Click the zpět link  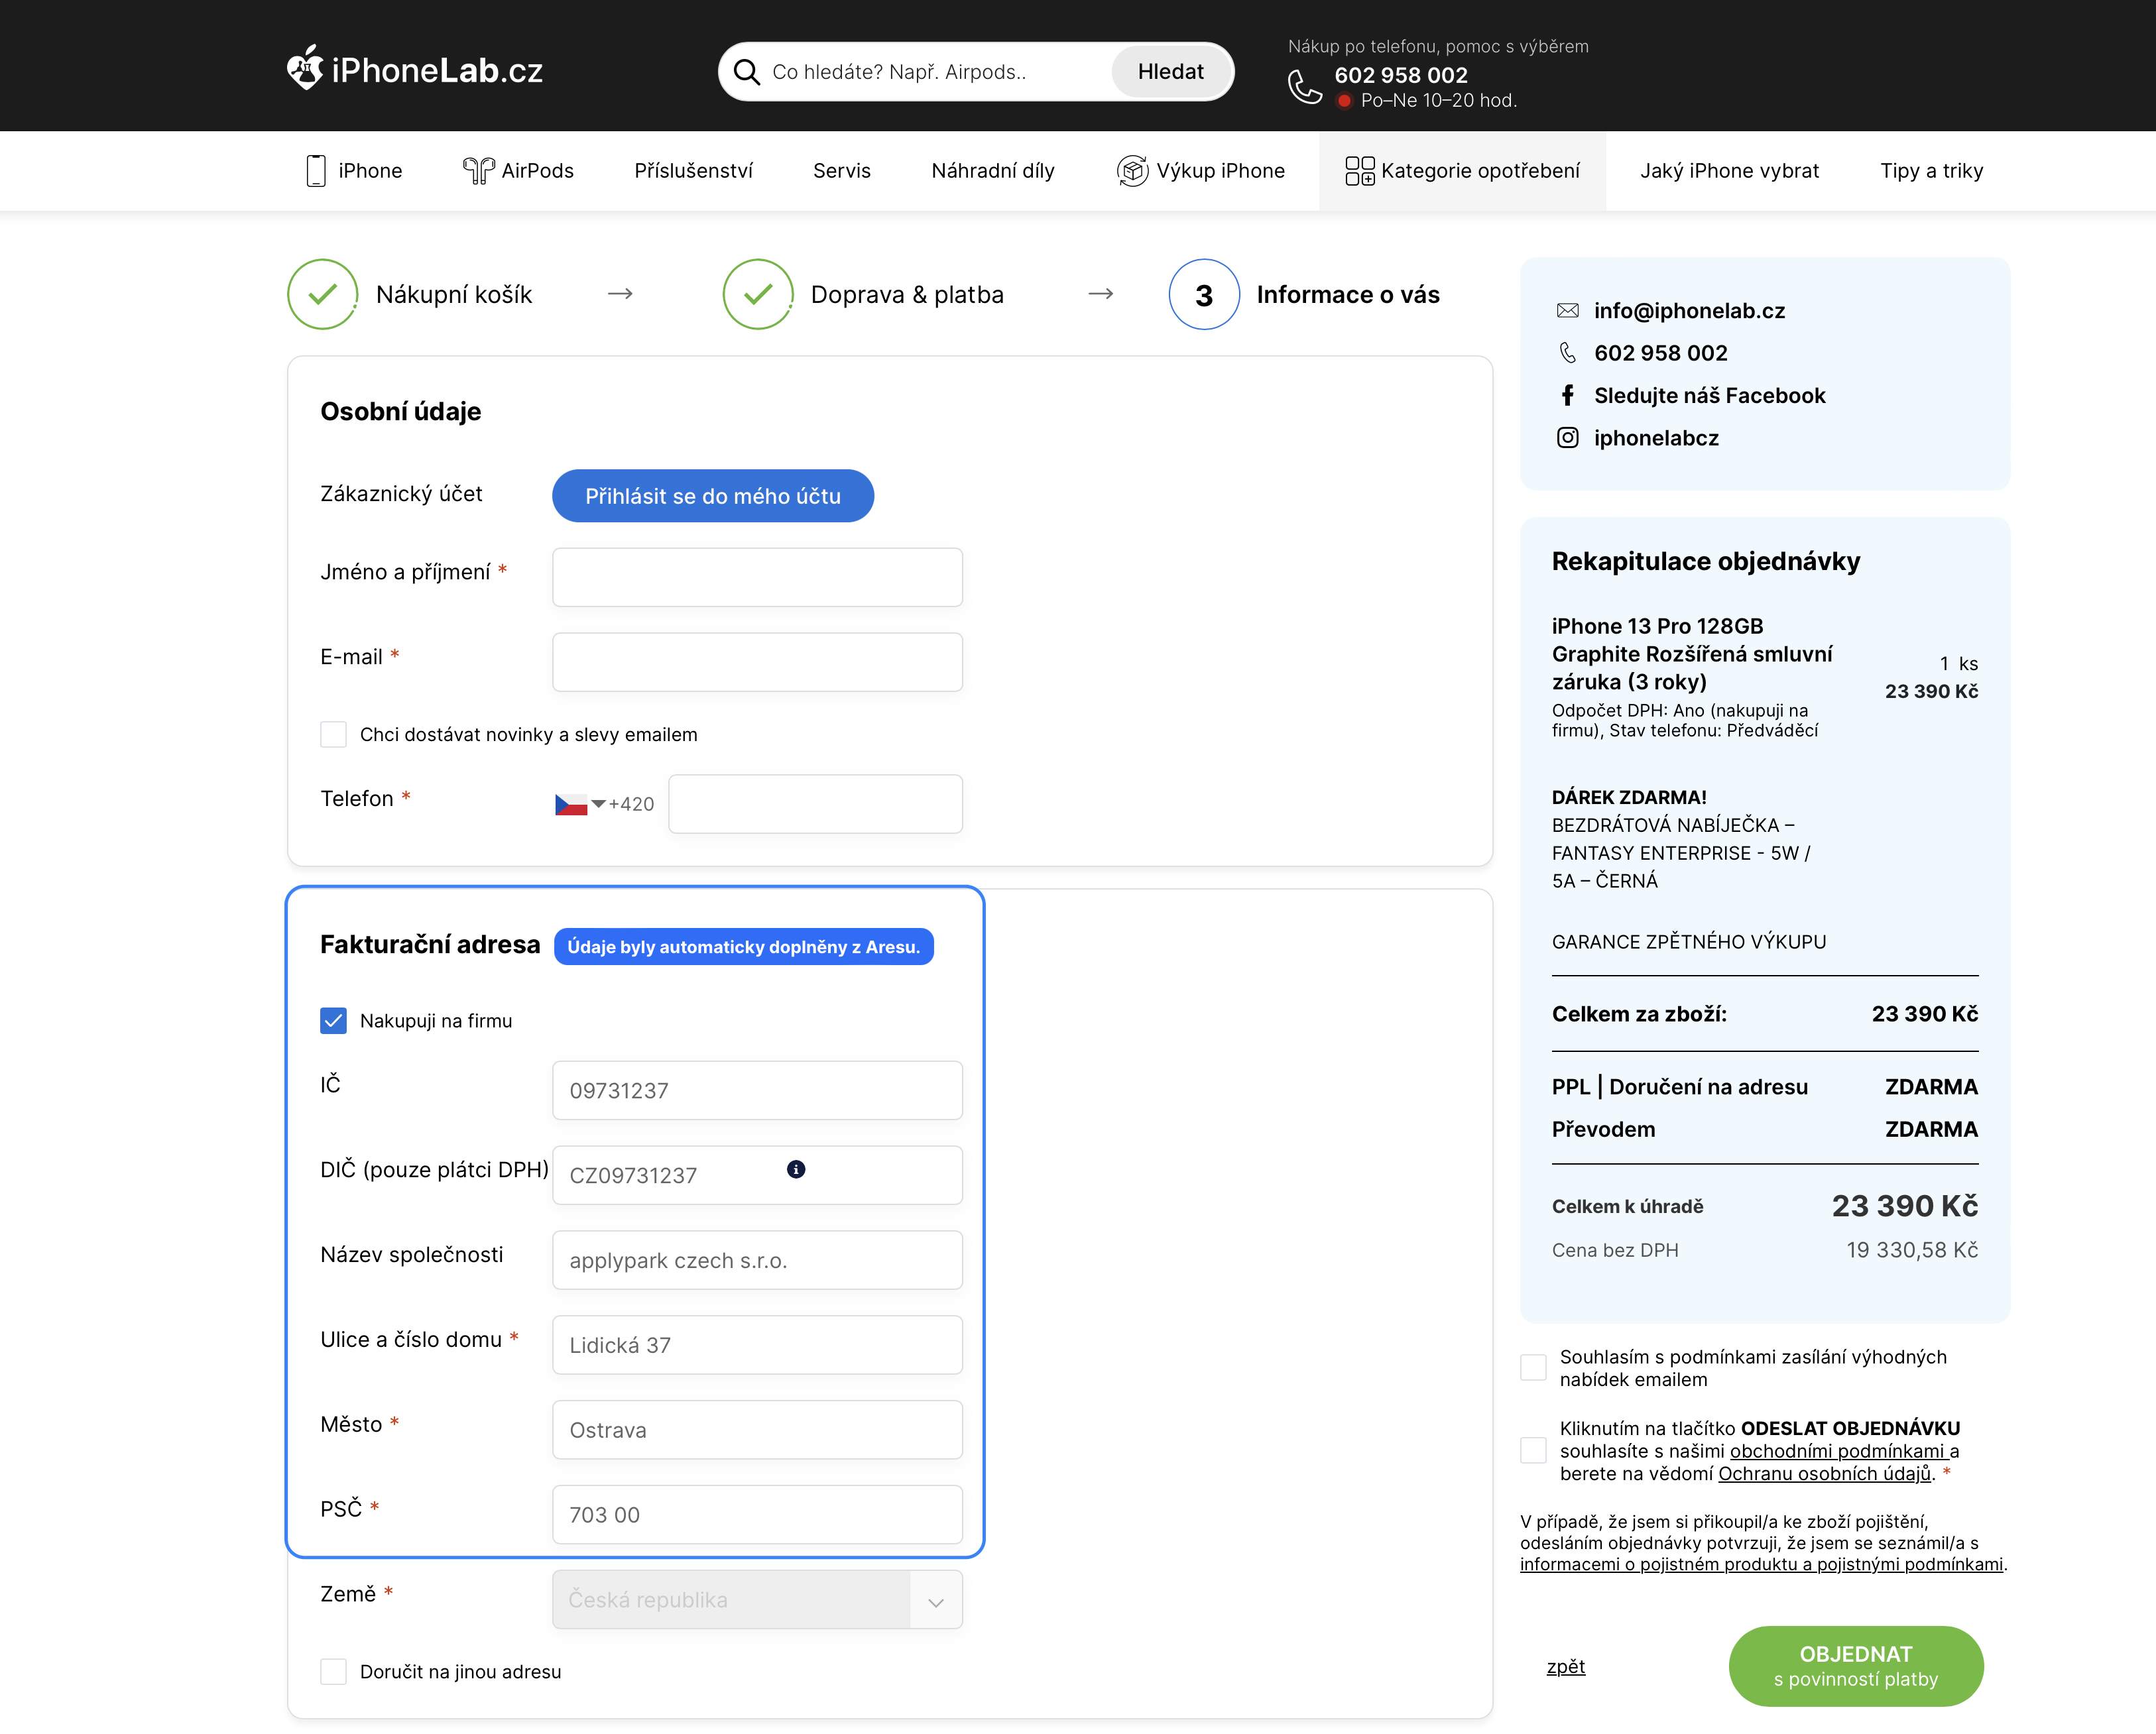(x=1565, y=1666)
